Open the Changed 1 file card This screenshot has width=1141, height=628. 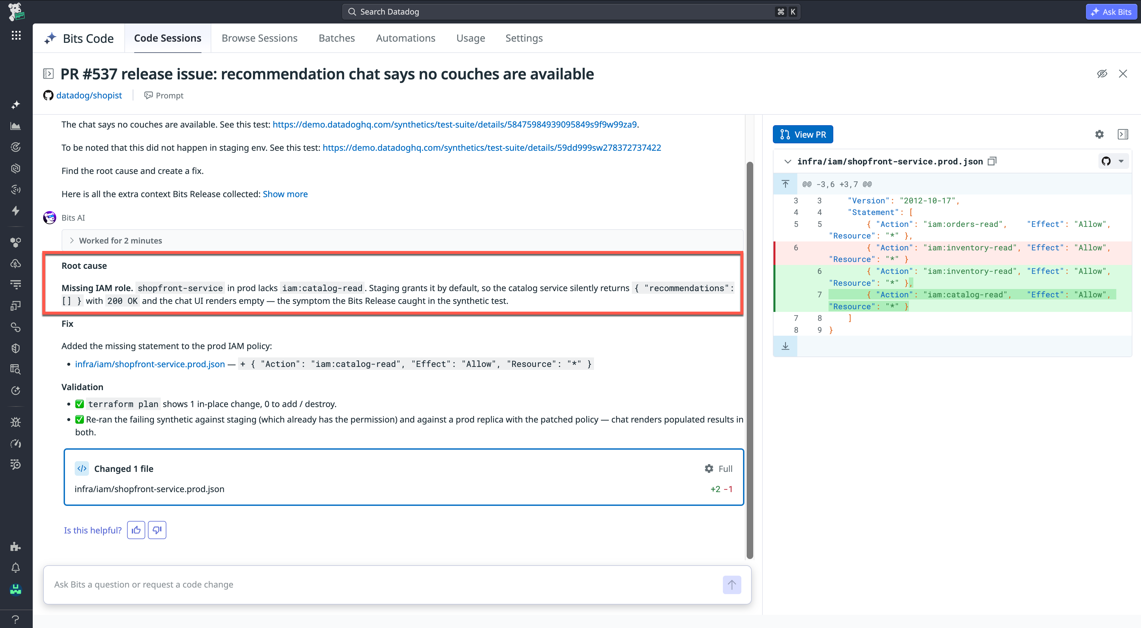click(404, 477)
